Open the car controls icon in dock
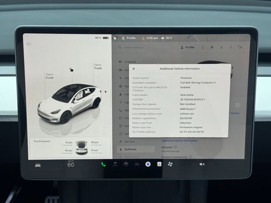Screen dimensions: 271x203 [38, 165]
